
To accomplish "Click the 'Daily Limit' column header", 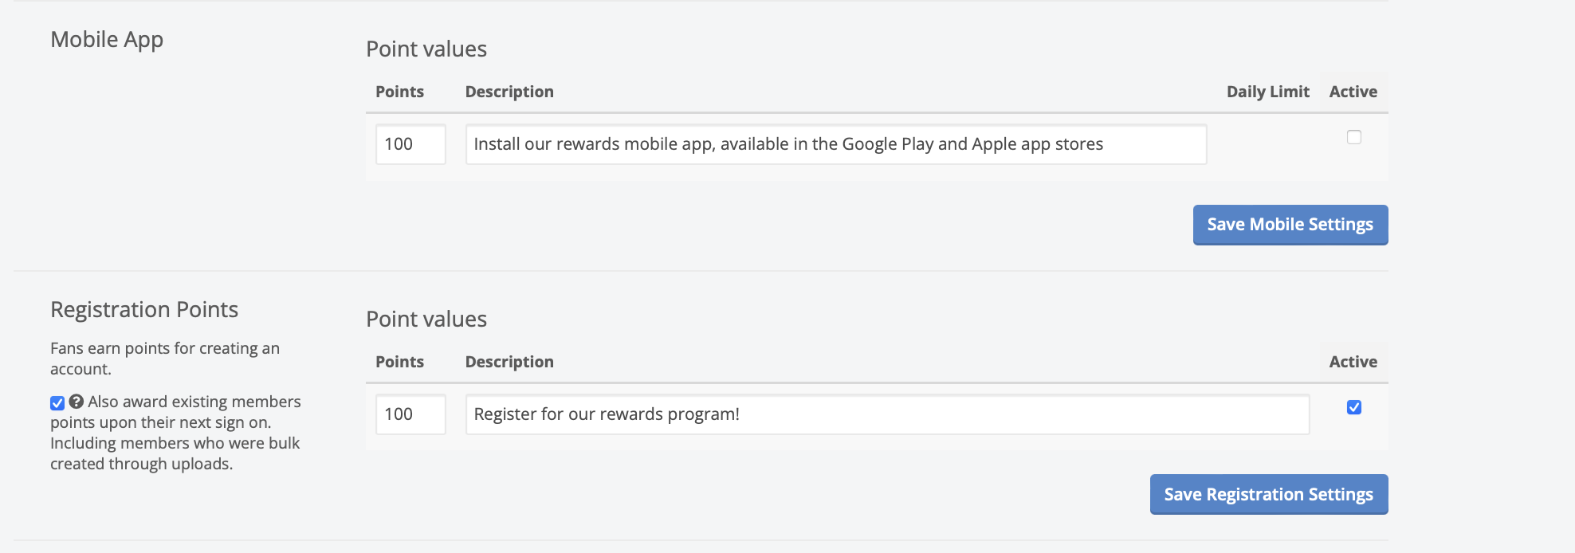I will coord(1267,92).
